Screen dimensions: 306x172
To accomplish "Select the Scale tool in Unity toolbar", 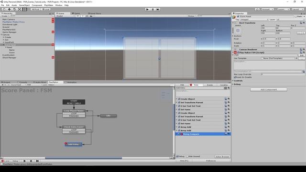I will pos(20,10).
